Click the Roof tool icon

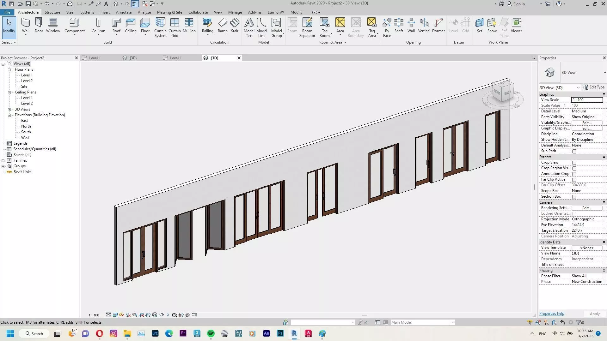pos(116,23)
